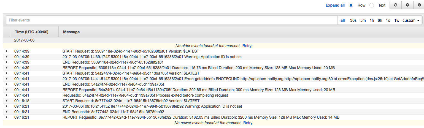
Task: Select the all time range filter
Action: [x=342, y=20]
